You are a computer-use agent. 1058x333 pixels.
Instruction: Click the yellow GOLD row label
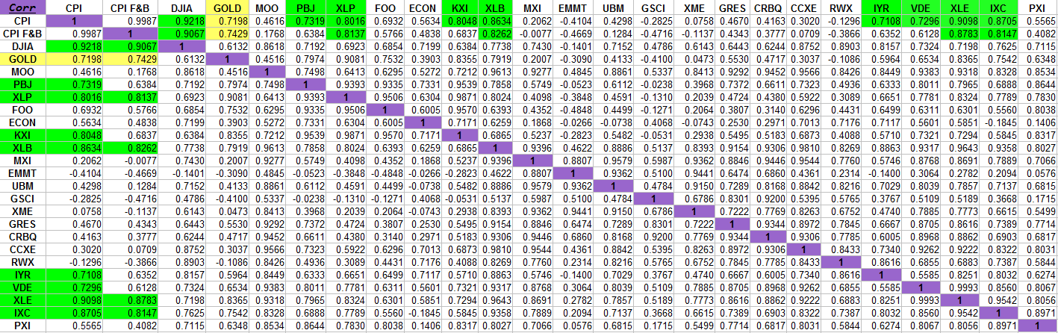point(22,59)
